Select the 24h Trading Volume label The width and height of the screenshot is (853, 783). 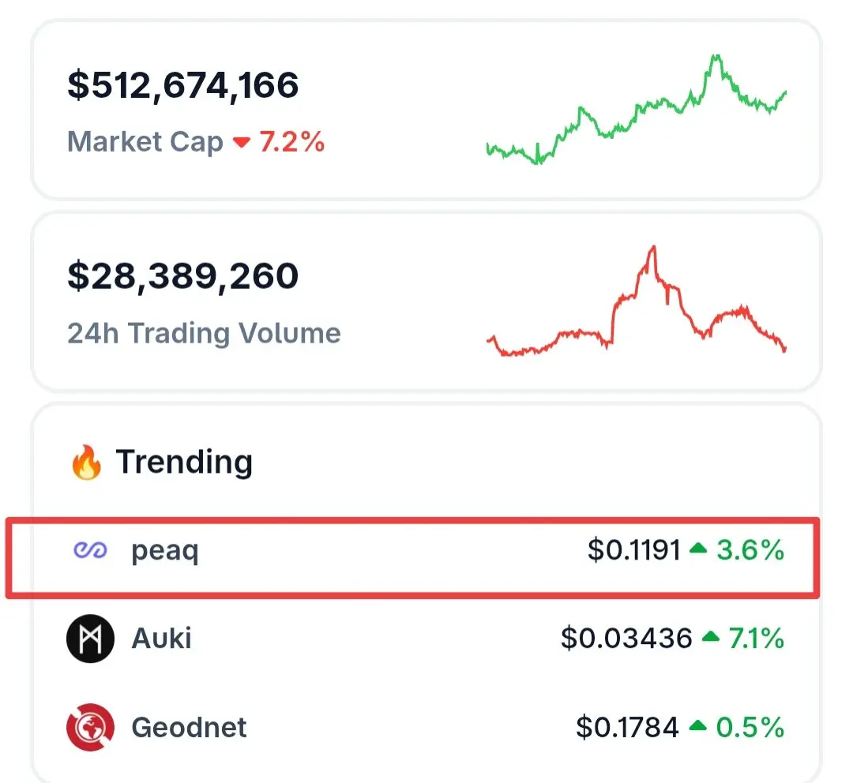pos(204,333)
